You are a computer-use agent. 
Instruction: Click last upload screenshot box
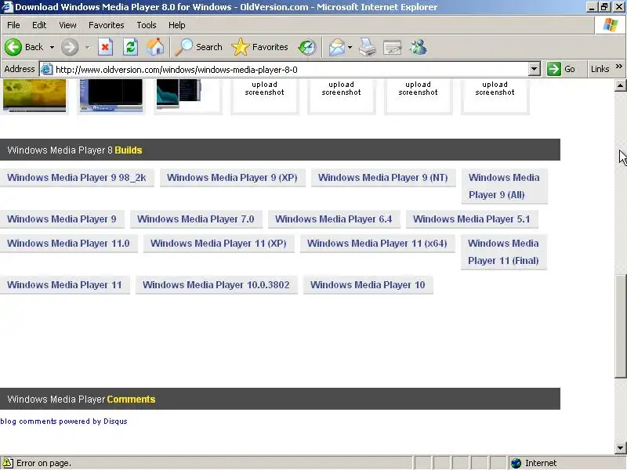point(495,96)
